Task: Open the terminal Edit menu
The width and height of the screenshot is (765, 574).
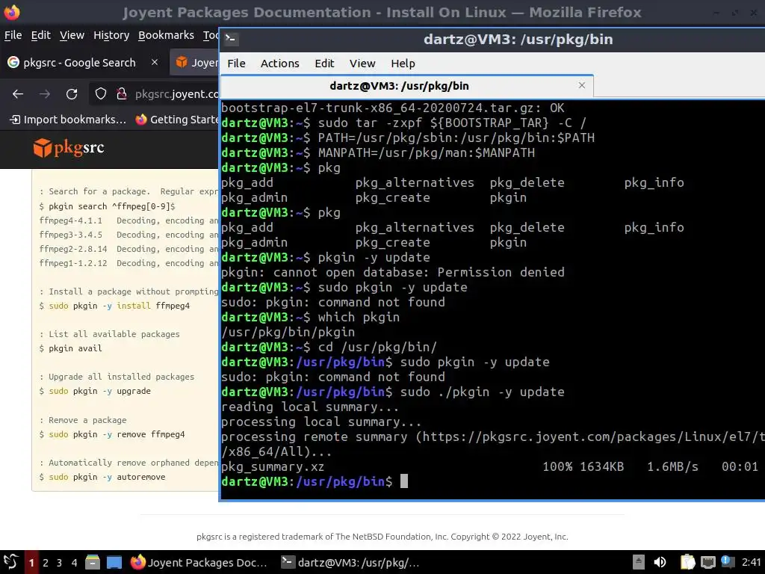Action: tap(324, 64)
